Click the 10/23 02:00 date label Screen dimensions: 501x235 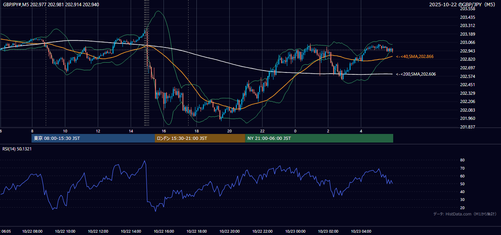point(329,231)
